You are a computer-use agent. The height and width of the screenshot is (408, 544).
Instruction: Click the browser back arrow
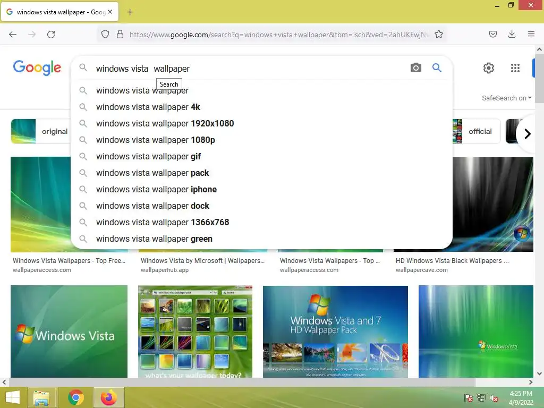pyautogui.click(x=13, y=35)
